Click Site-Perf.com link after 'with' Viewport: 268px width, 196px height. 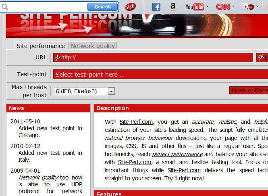point(135,162)
